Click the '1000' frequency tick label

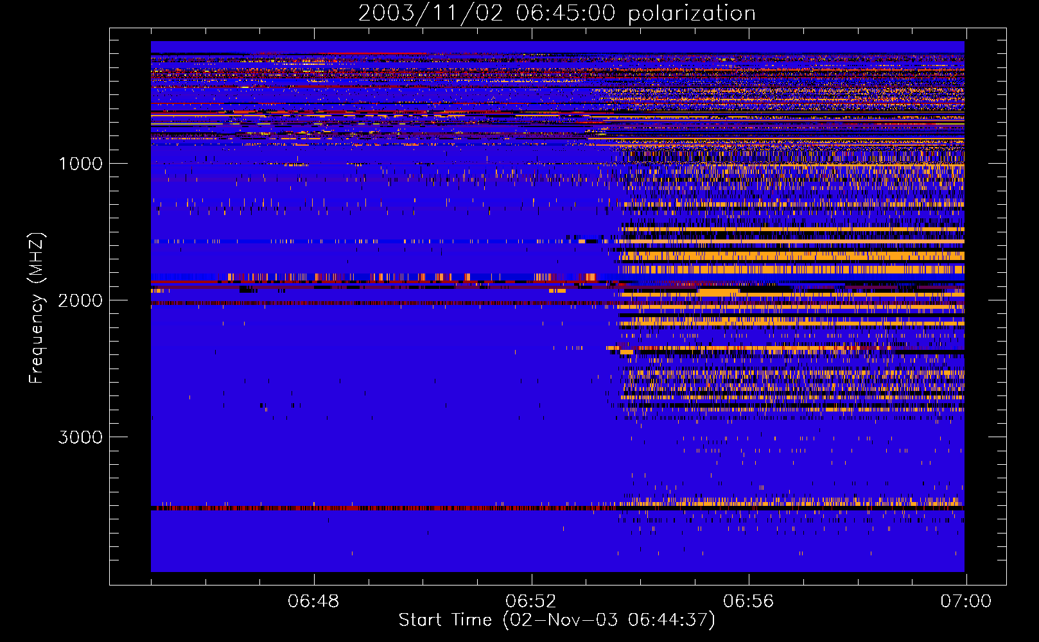coord(81,164)
